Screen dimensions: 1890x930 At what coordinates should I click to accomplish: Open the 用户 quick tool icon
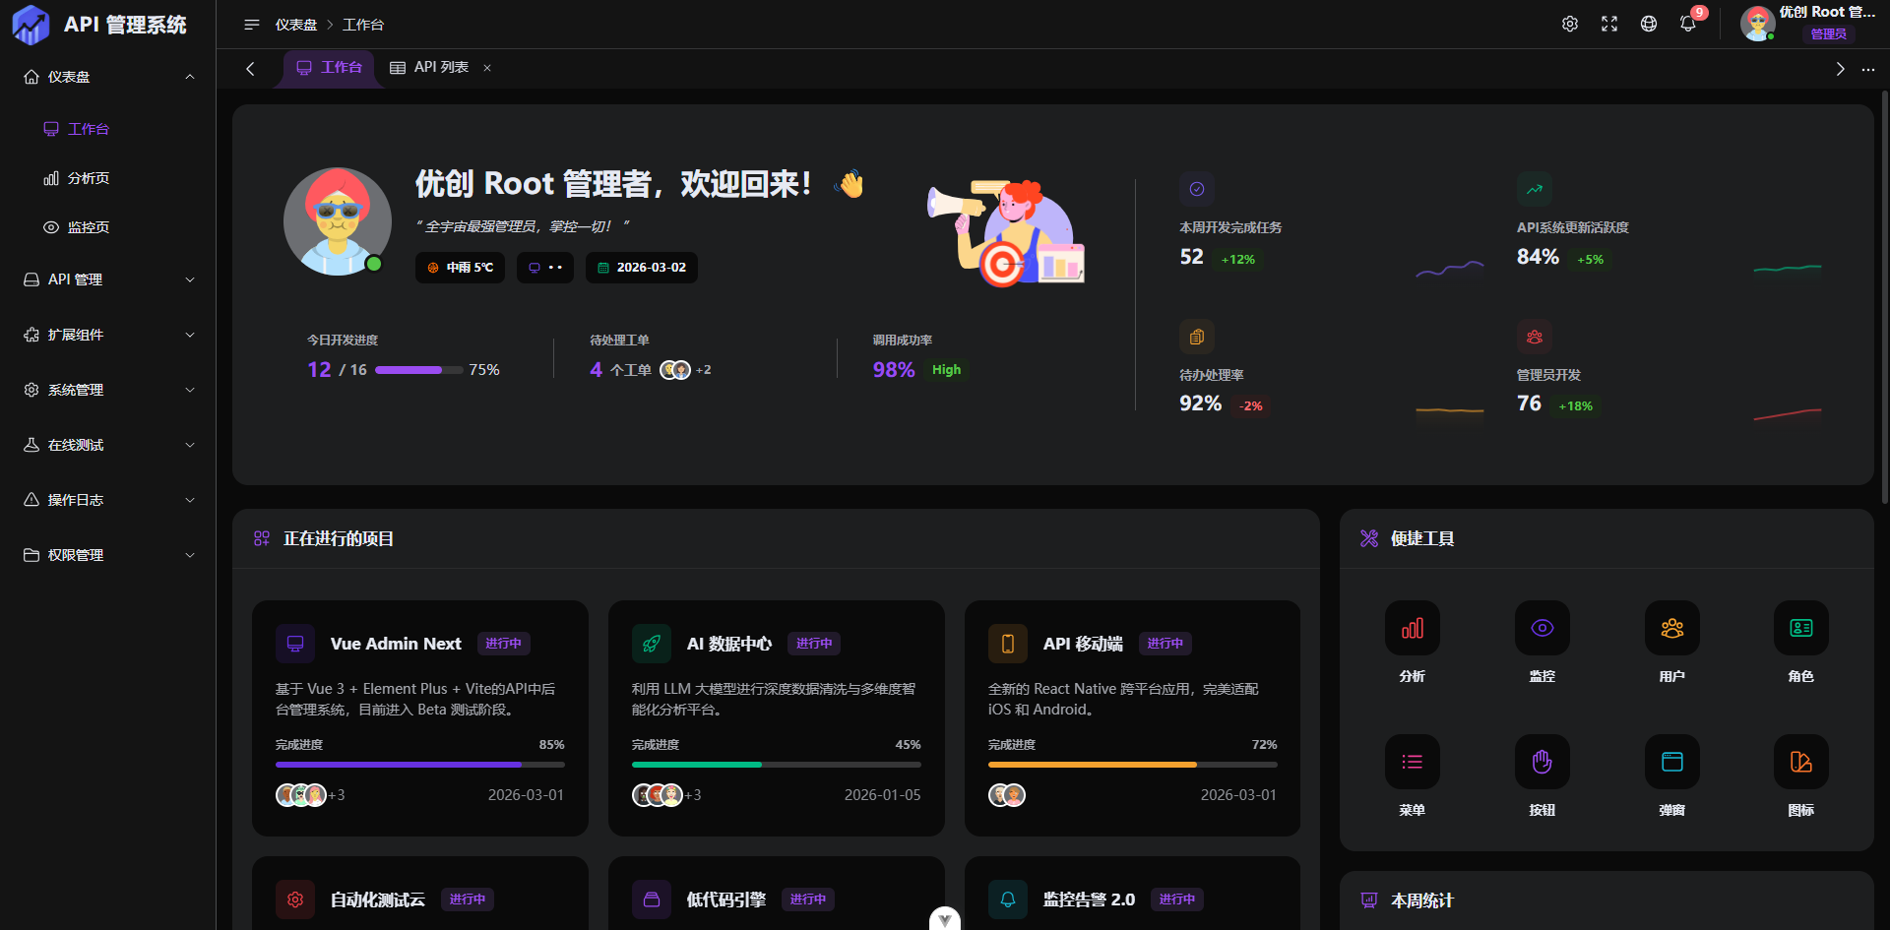[x=1671, y=628]
